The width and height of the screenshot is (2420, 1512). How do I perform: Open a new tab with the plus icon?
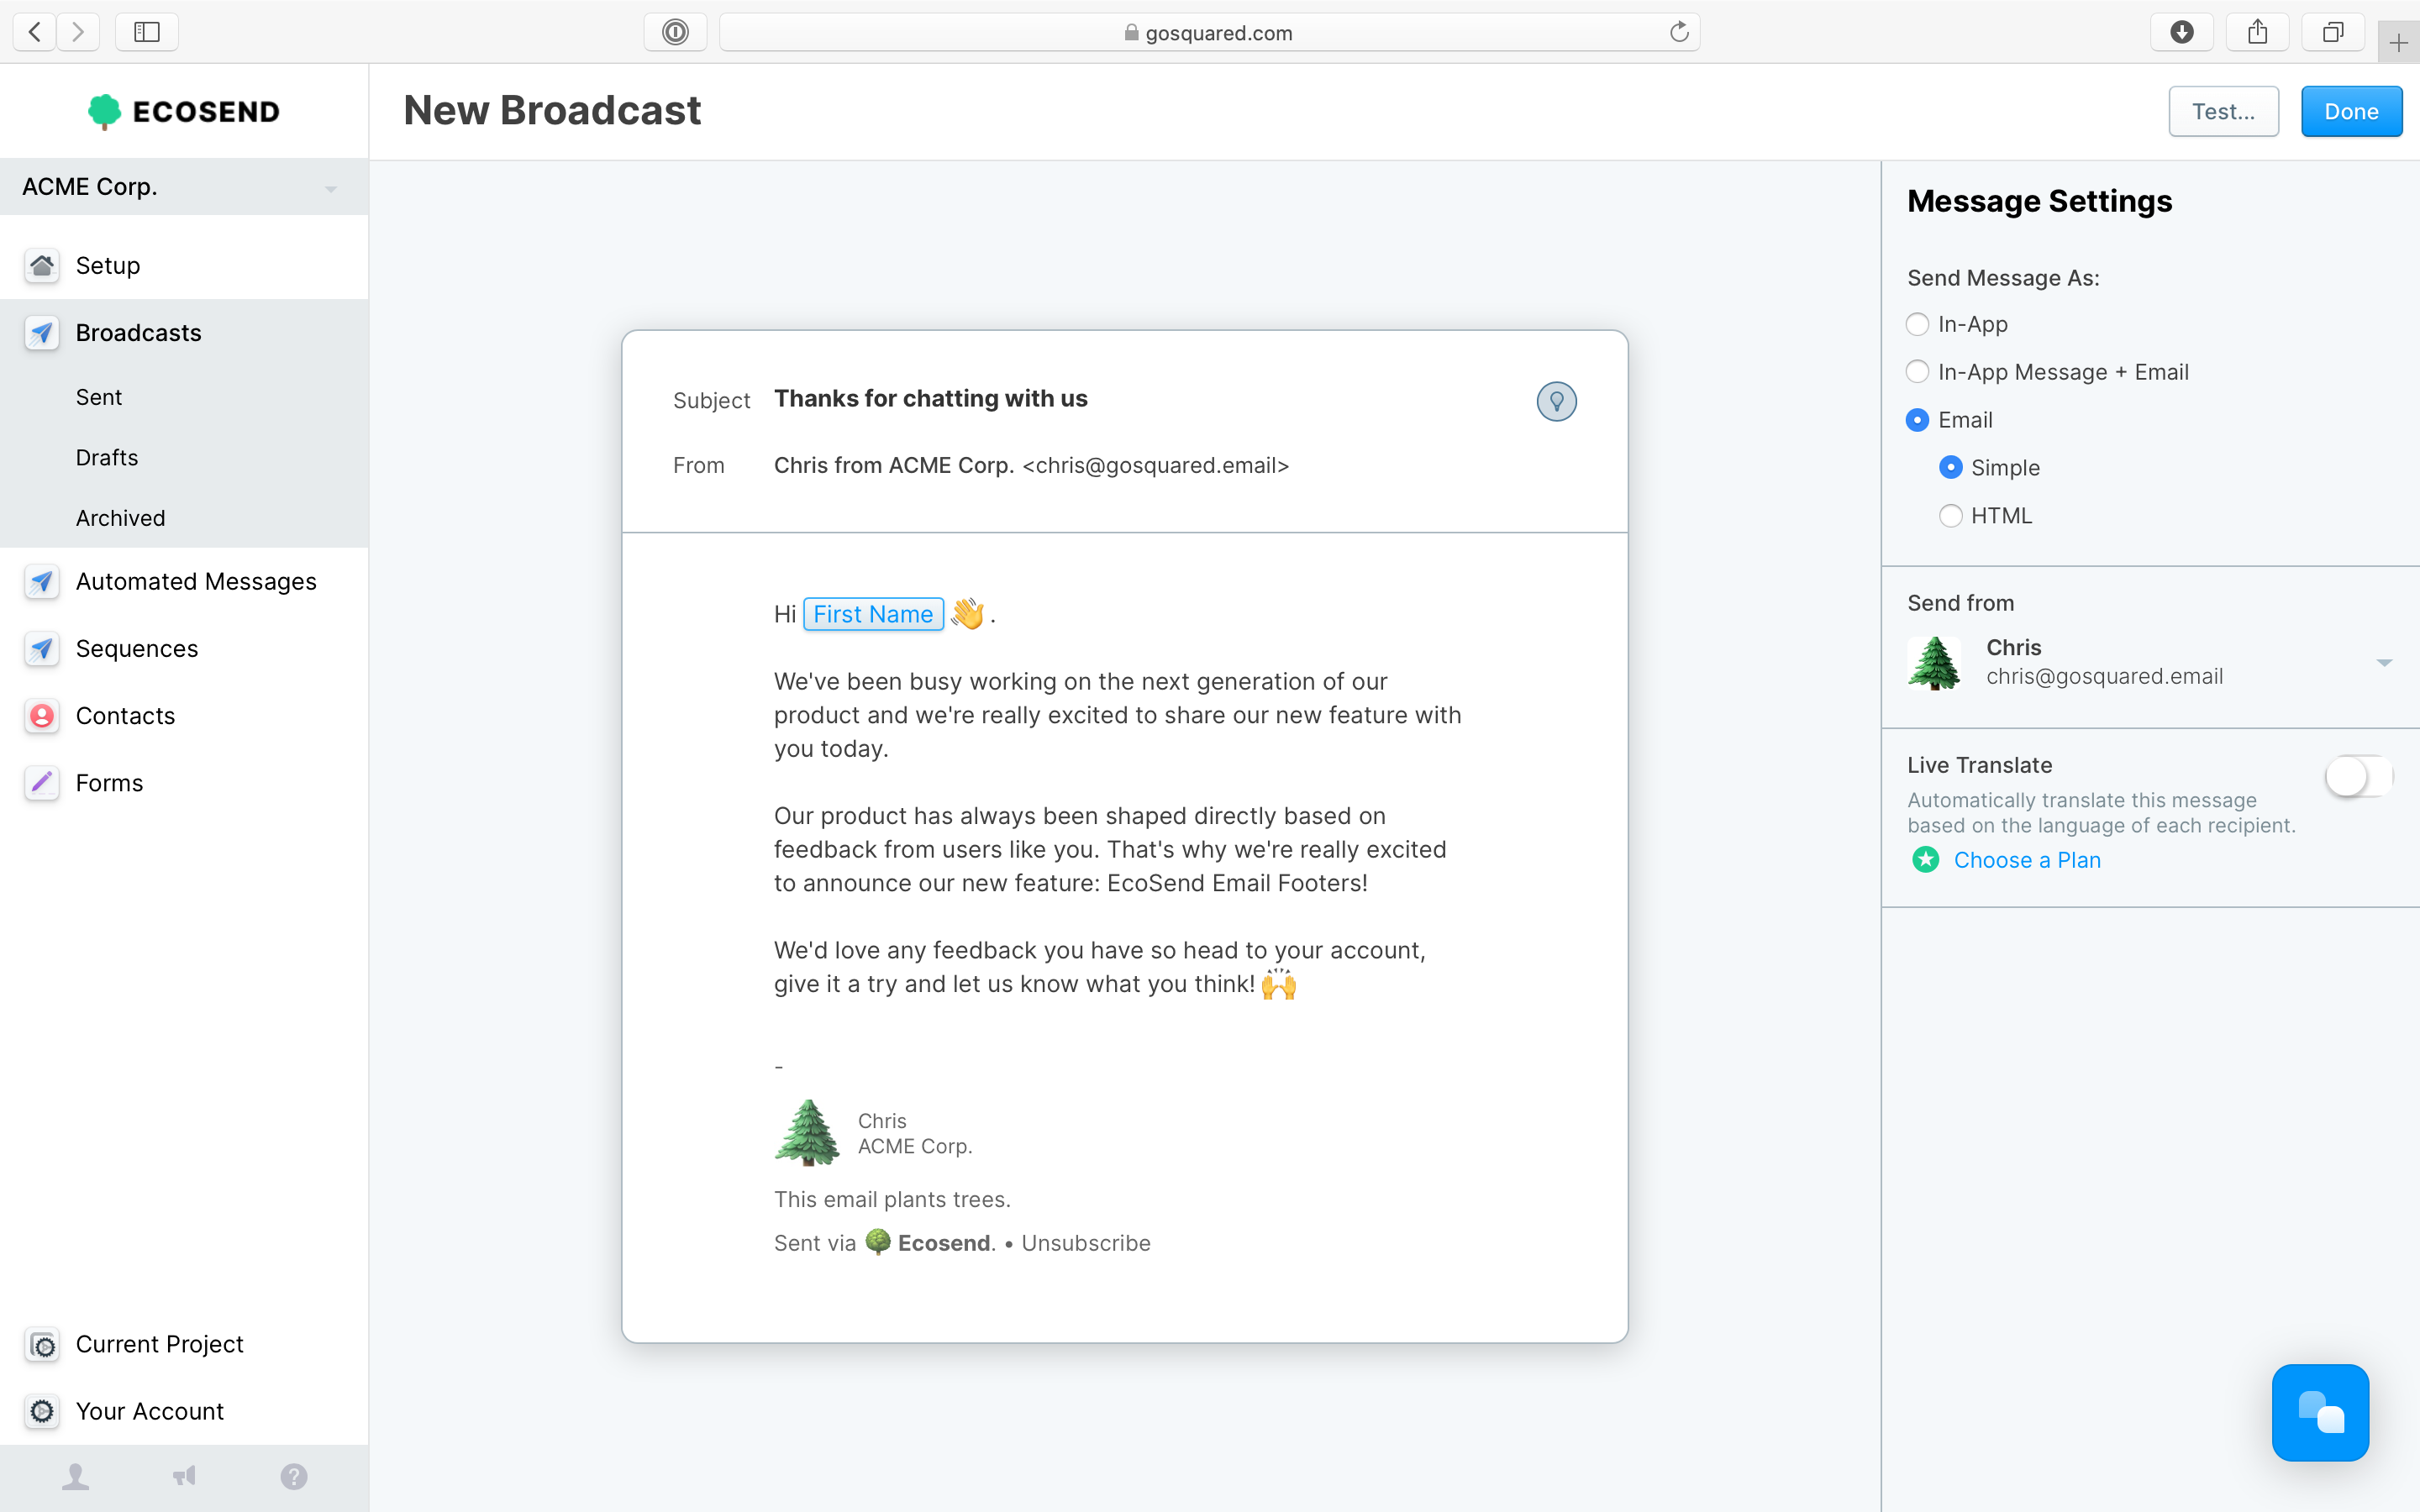pyautogui.click(x=2399, y=43)
